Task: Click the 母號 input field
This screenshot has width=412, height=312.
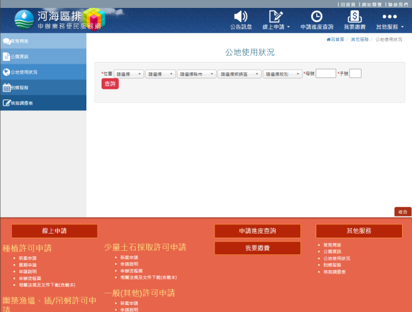Action: point(326,74)
